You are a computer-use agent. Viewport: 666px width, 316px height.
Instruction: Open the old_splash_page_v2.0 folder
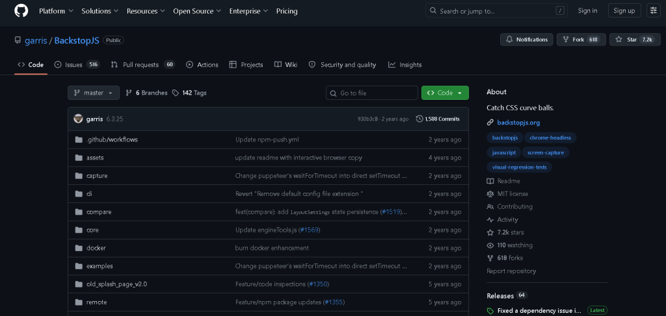click(116, 284)
